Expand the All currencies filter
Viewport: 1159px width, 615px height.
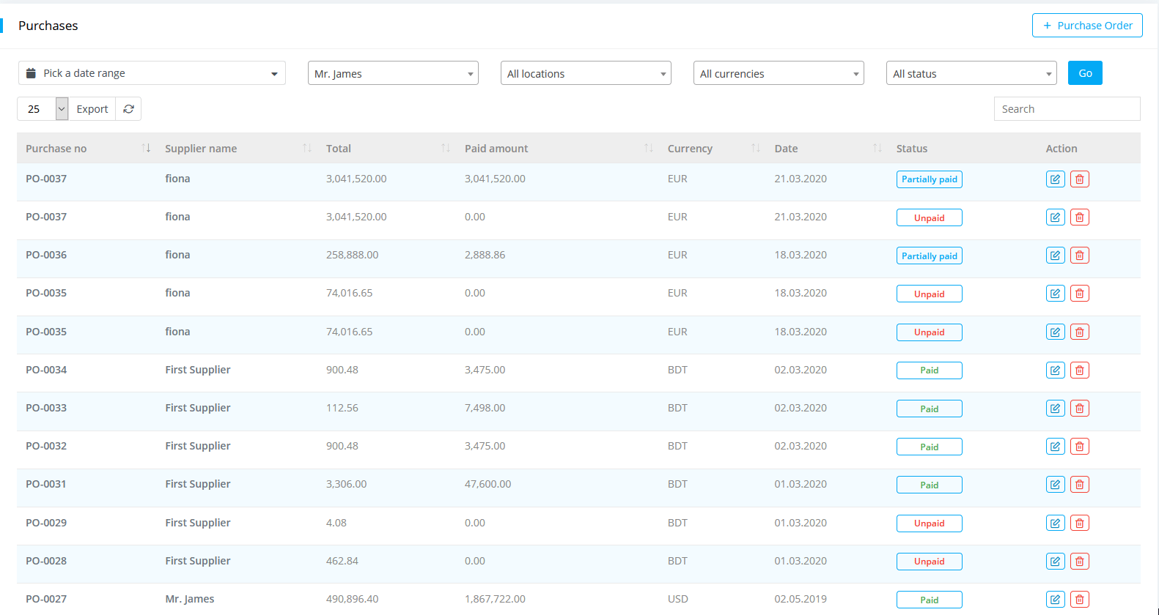click(x=779, y=73)
